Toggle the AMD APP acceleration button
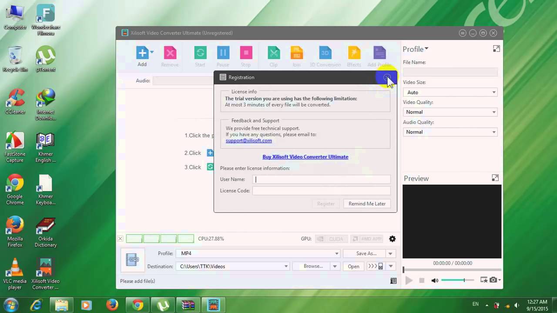Viewport: 557px width, 313px height. pyautogui.click(x=366, y=239)
